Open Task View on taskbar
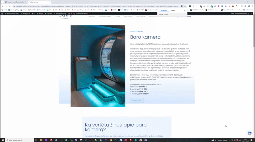The height and width of the screenshot is (142, 255). pyautogui.click(x=36, y=140)
